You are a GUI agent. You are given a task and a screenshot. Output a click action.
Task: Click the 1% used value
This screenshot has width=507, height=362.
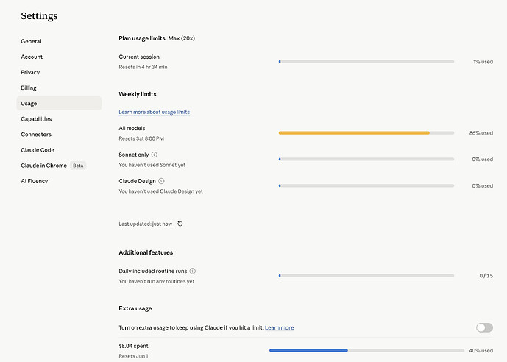483,61
